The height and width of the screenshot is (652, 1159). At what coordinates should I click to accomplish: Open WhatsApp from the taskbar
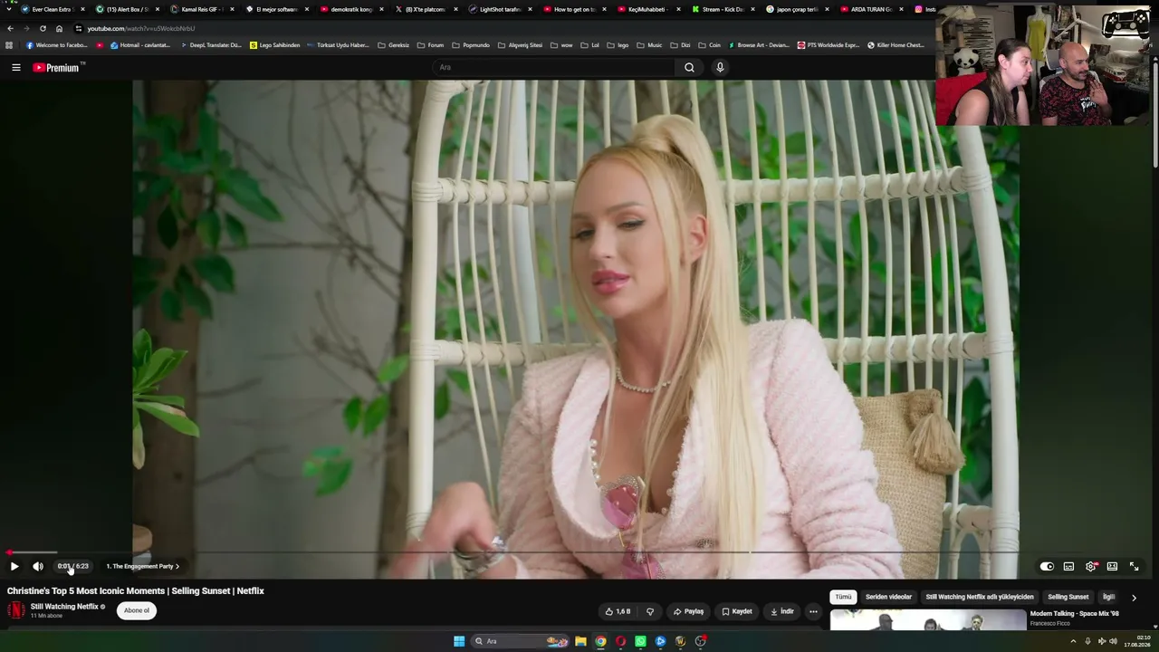coord(640,641)
